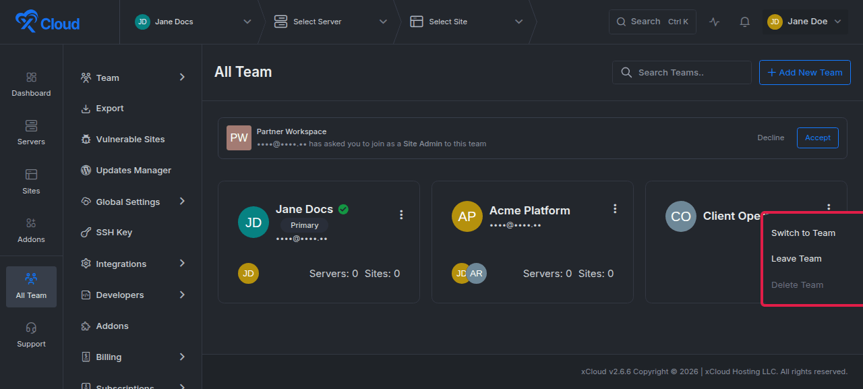Click the xCloud logo

pyautogui.click(x=47, y=22)
